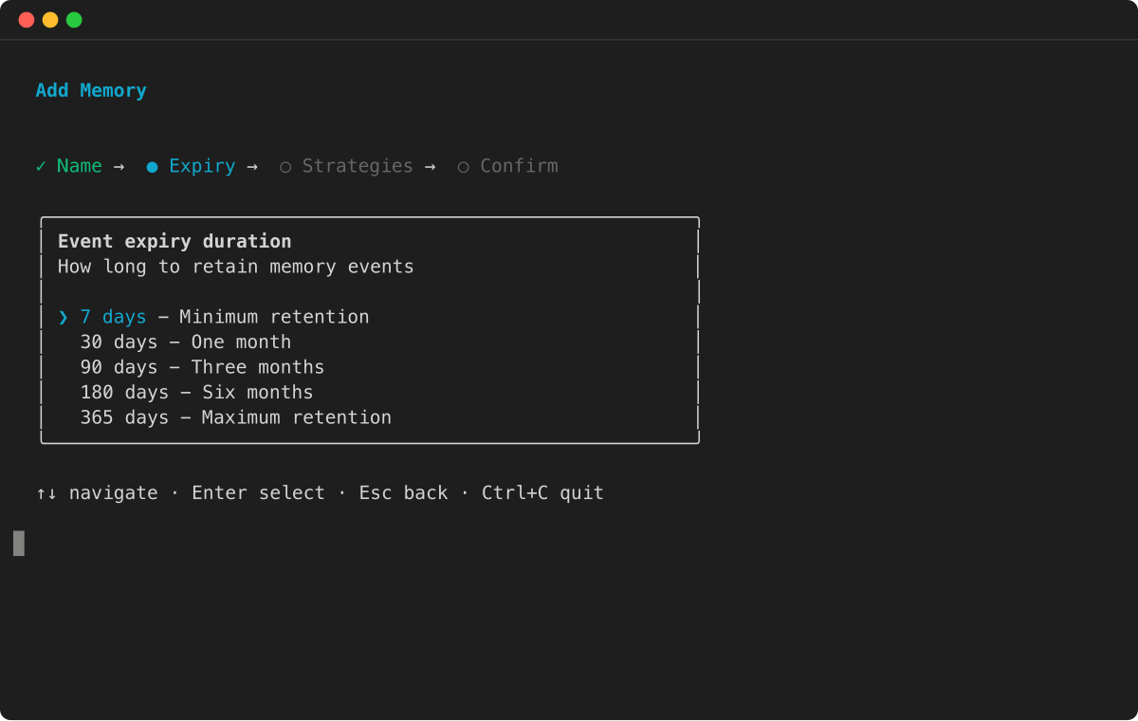Select the 180 days Six months option
Screen dimensions: 1138x721
196,391
